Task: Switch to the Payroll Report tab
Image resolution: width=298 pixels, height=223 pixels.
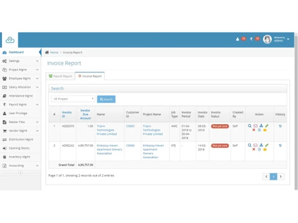Action: click(60, 76)
